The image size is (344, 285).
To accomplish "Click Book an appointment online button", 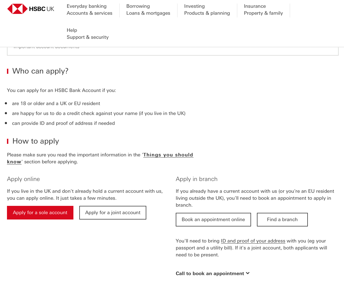I will [x=213, y=219].
